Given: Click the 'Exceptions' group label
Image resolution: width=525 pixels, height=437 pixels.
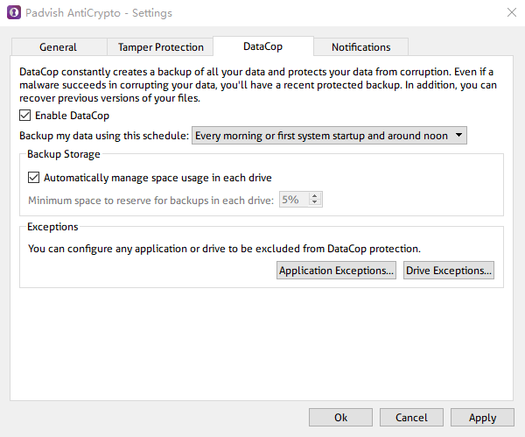Looking at the screenshot, I should click(x=52, y=227).
